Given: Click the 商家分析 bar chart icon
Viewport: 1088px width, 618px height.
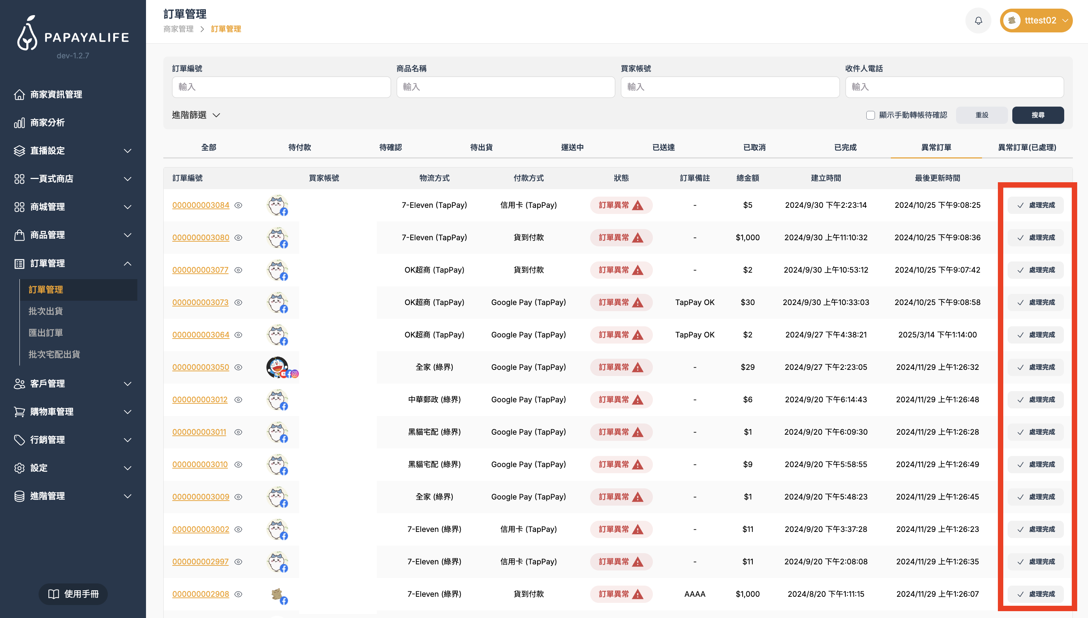Looking at the screenshot, I should (x=19, y=123).
